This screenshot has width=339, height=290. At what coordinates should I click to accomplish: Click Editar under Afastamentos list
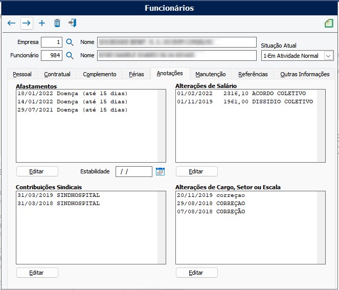click(x=37, y=171)
